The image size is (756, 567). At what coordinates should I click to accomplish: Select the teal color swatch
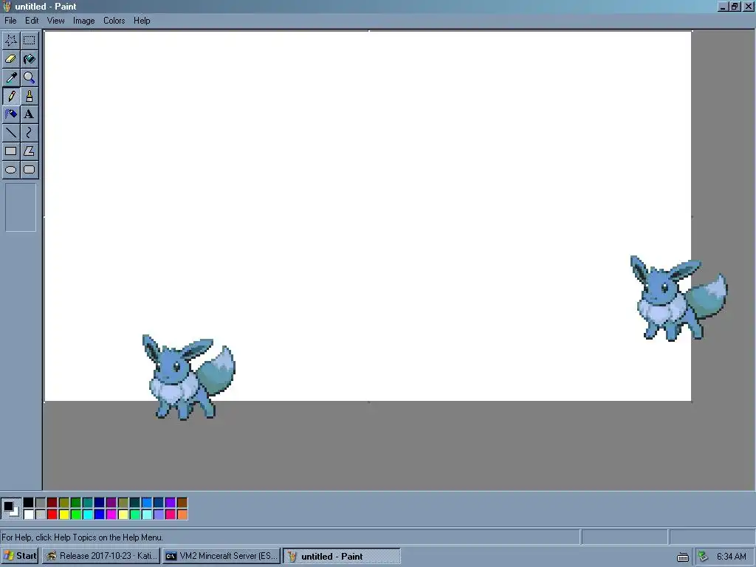point(88,503)
